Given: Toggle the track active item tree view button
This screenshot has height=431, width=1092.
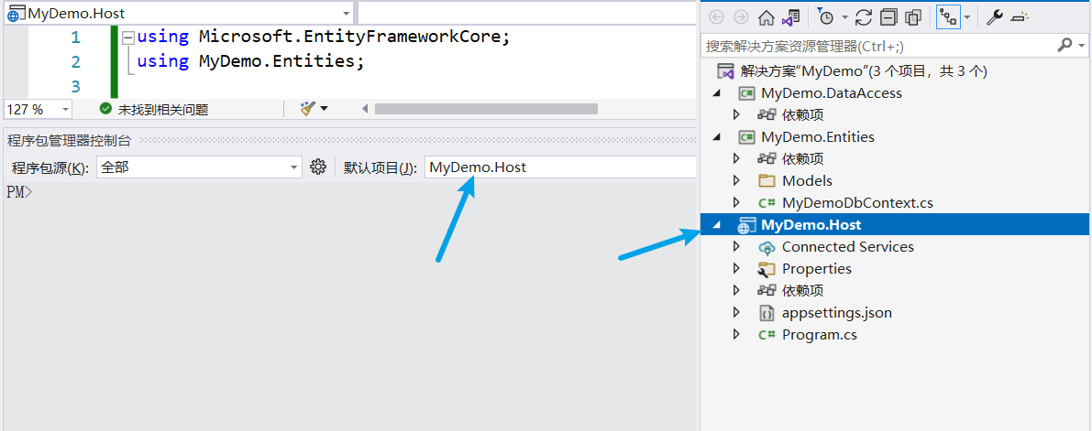Looking at the screenshot, I should coord(947,17).
